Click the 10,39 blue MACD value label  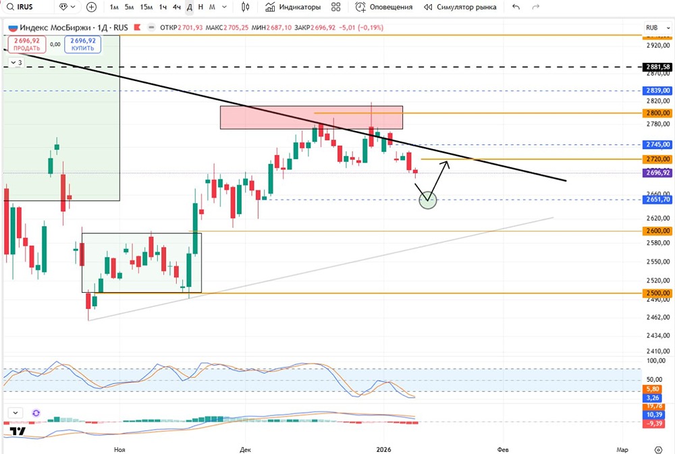654,415
